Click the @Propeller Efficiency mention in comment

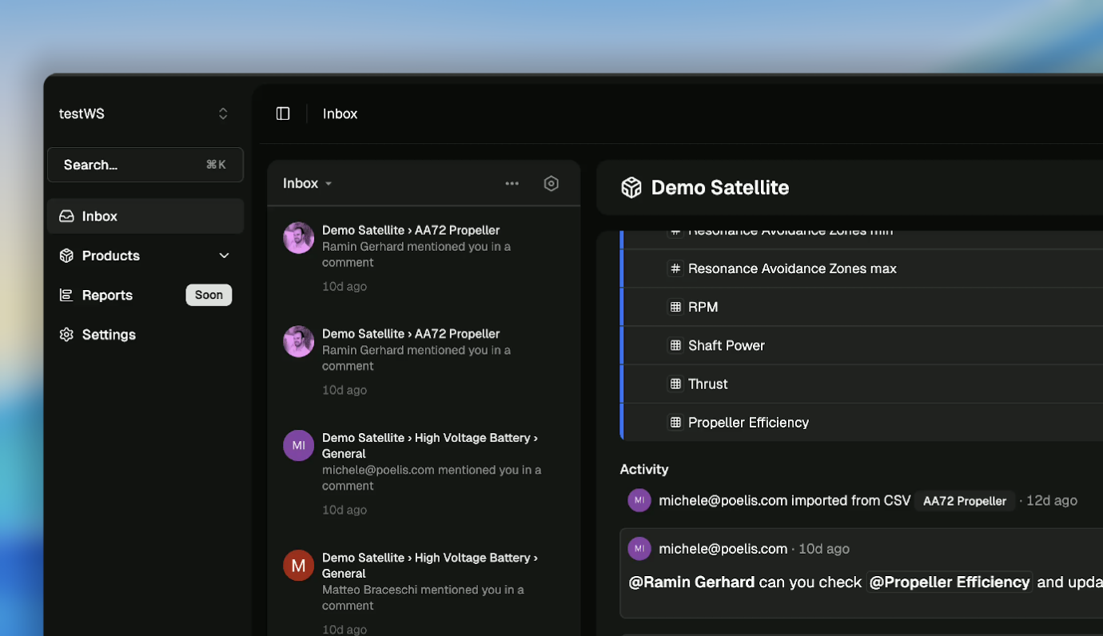point(950,582)
